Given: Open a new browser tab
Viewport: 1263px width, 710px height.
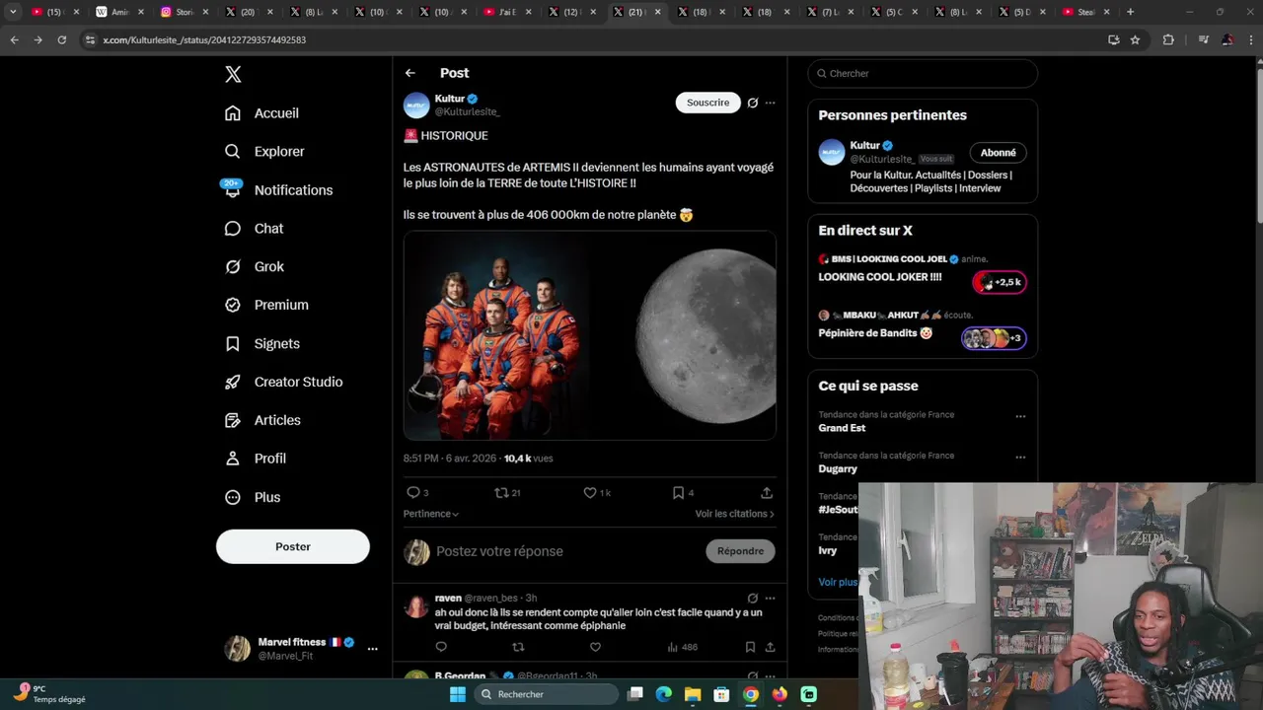Looking at the screenshot, I should click(1130, 12).
